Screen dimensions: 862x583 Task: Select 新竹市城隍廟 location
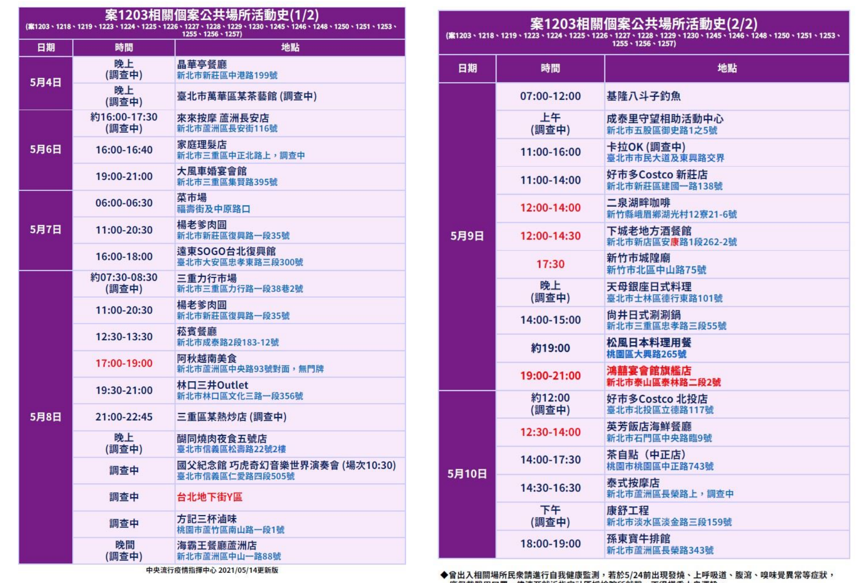[638, 258]
